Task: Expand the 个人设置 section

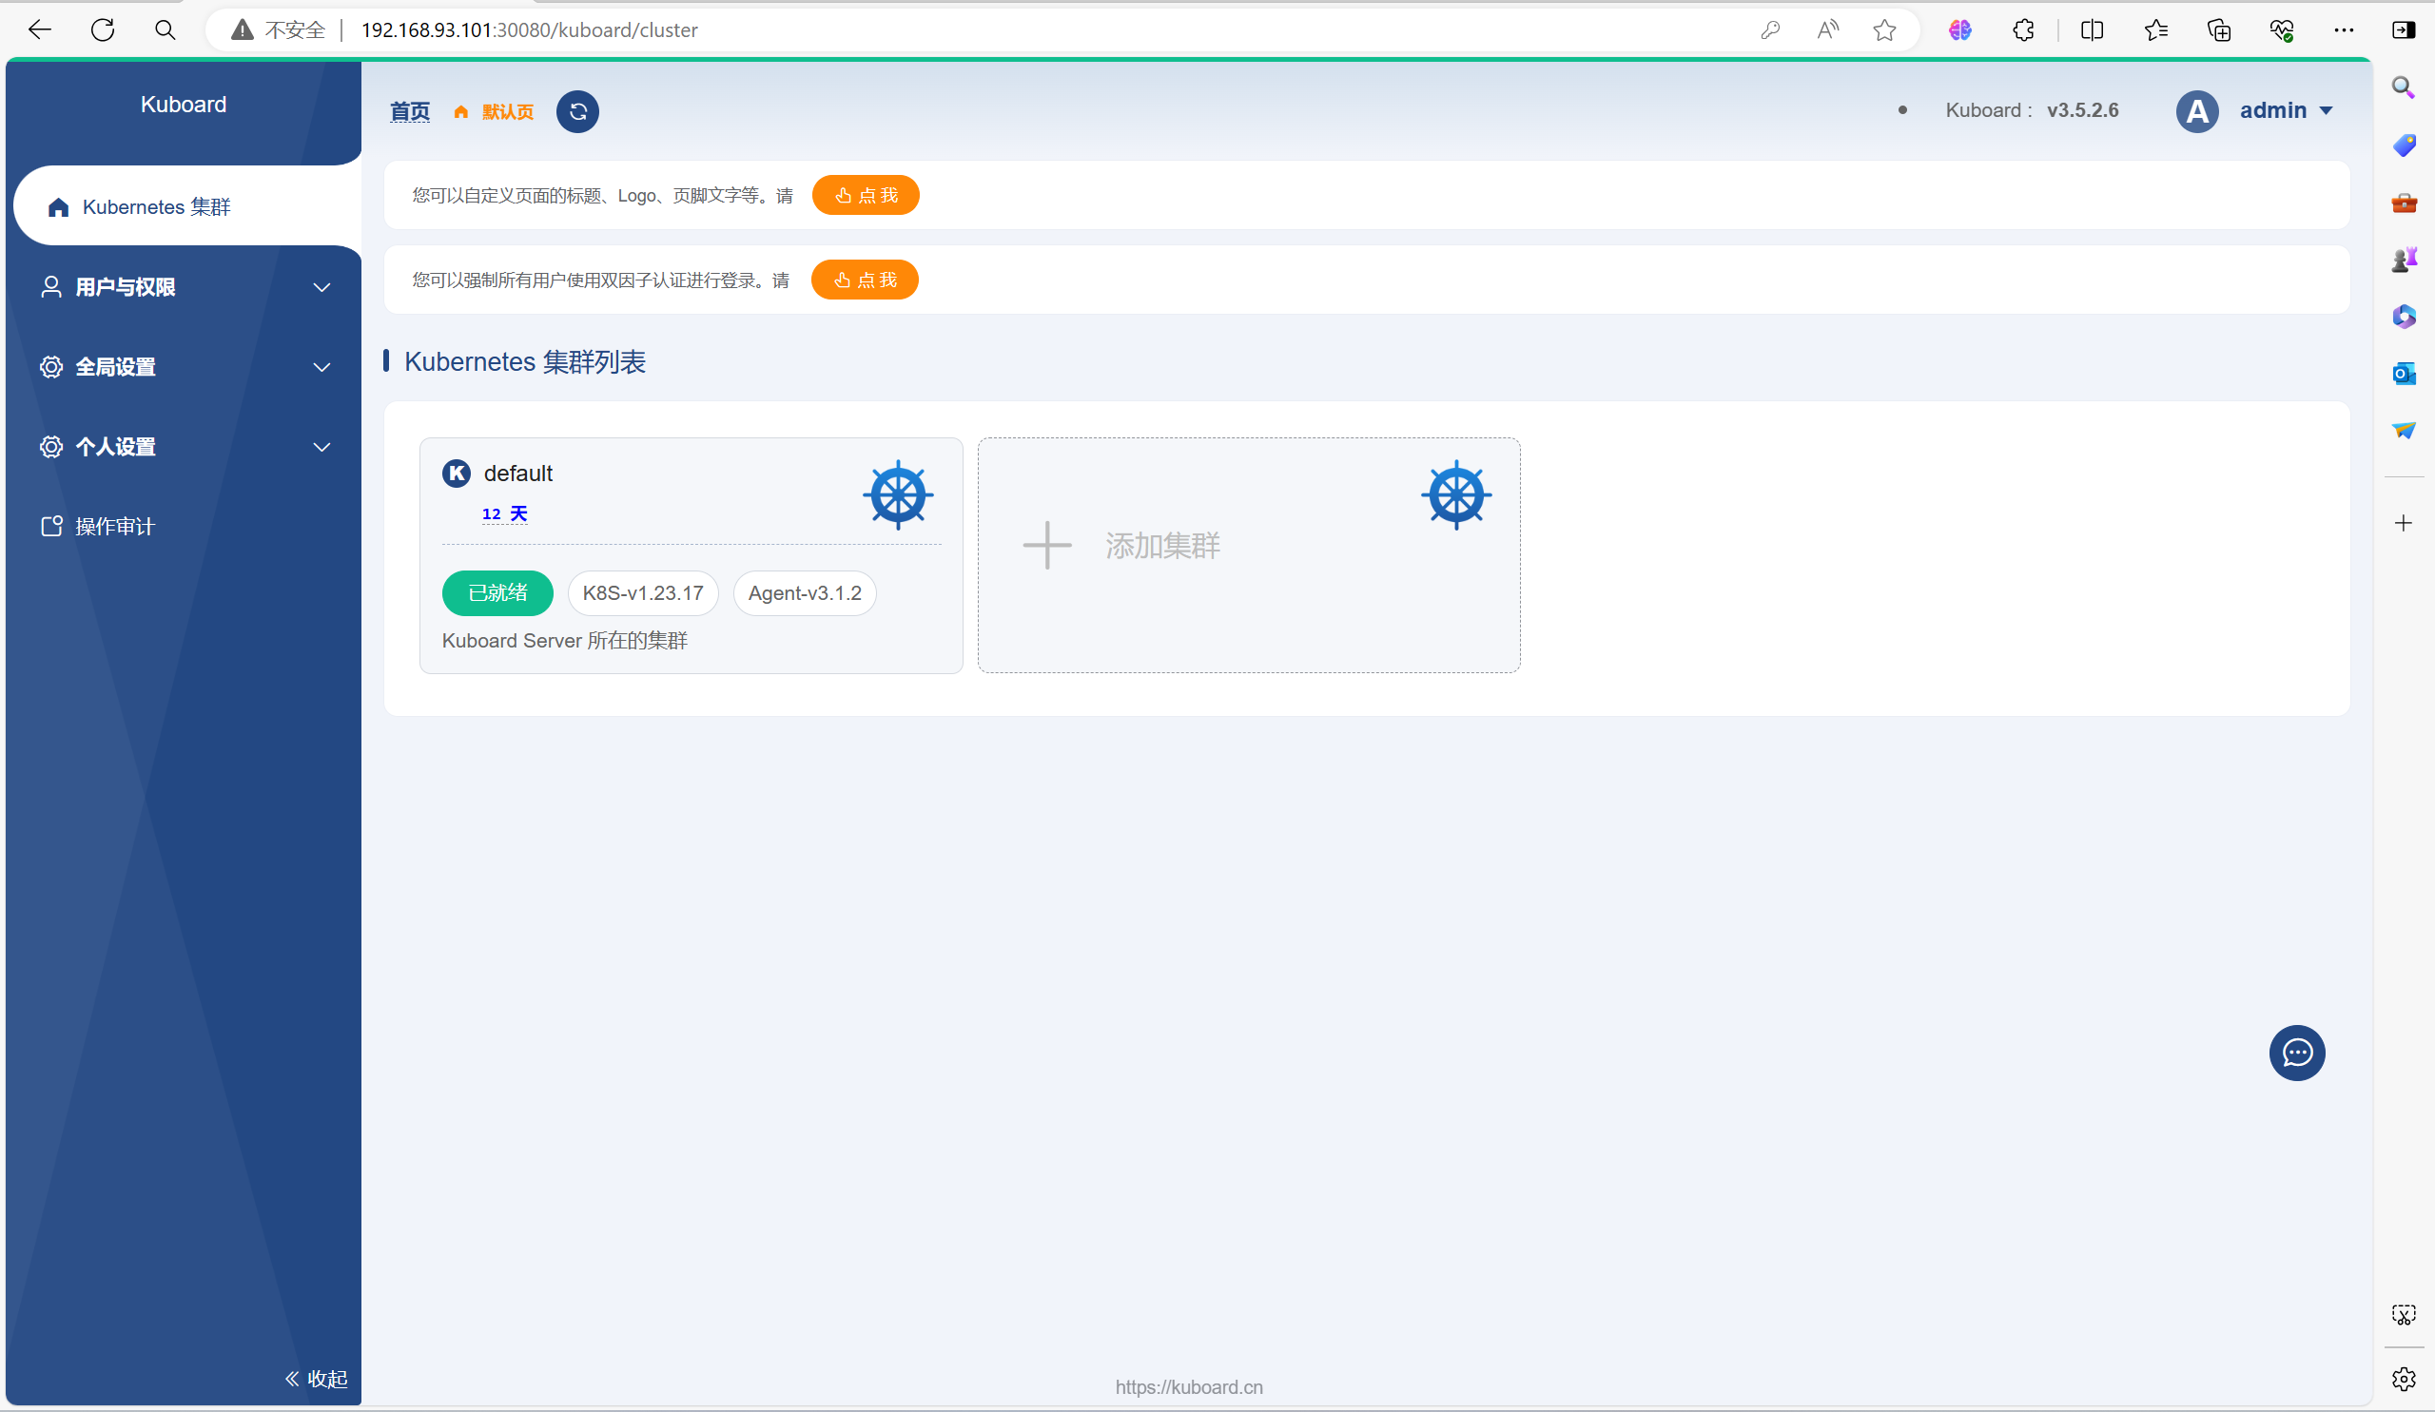Action: coord(184,447)
